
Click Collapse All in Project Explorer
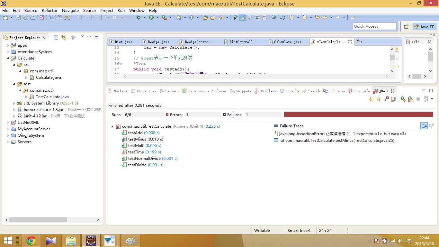click(x=56, y=37)
